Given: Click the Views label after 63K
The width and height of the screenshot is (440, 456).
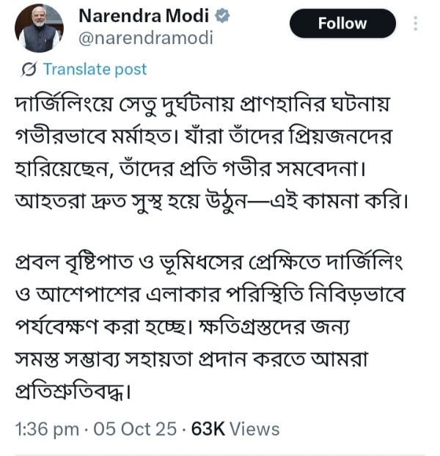Looking at the screenshot, I should pyautogui.click(x=254, y=429).
